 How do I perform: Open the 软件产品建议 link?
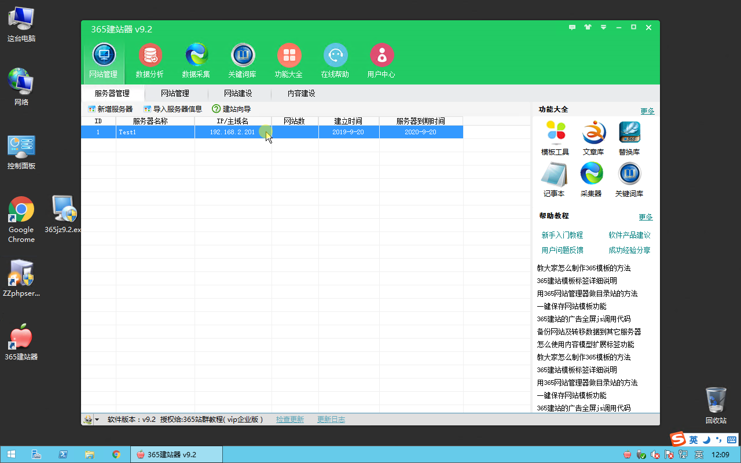(629, 235)
